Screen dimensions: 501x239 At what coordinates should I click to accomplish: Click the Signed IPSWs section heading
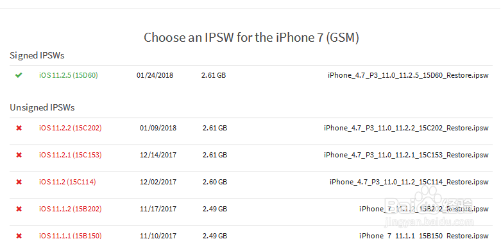[37, 55]
